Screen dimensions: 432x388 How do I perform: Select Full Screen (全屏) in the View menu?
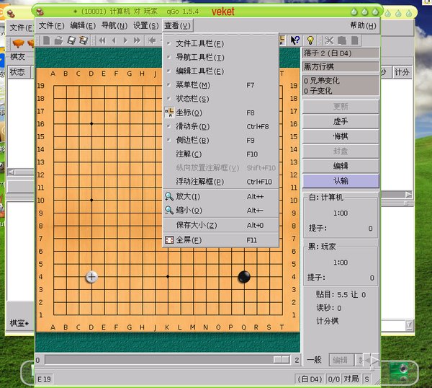(189, 239)
